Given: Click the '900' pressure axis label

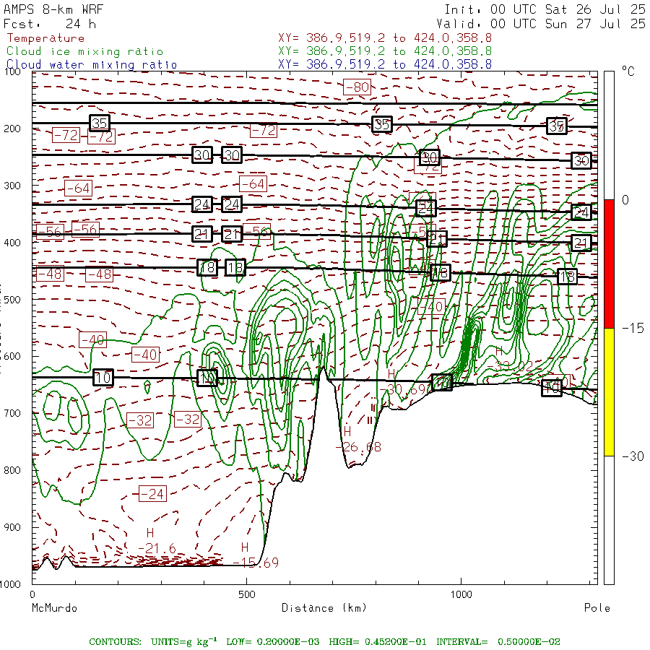Looking at the screenshot, I should [x=12, y=527].
